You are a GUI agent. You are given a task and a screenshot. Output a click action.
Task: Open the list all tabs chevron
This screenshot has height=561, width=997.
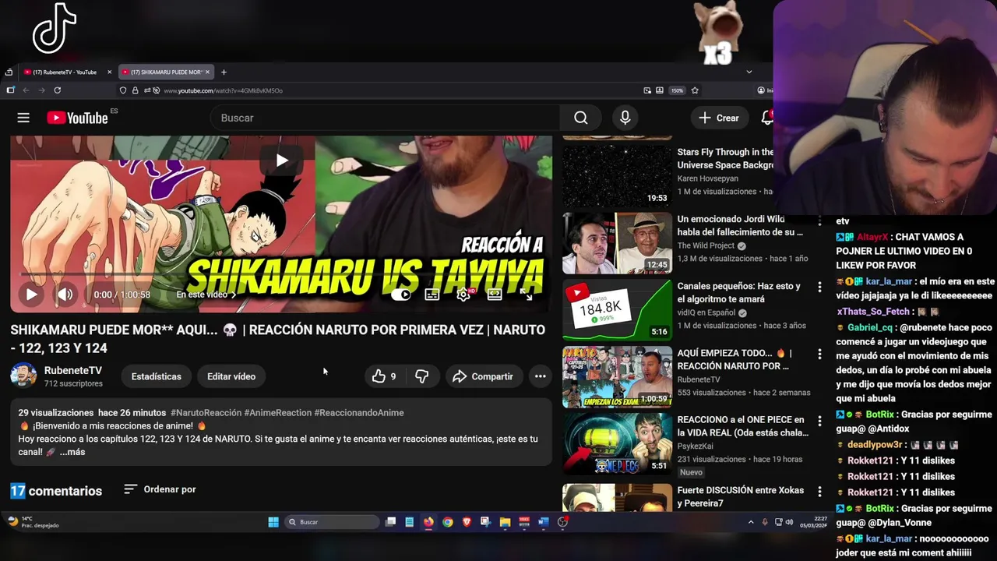pos(749,72)
